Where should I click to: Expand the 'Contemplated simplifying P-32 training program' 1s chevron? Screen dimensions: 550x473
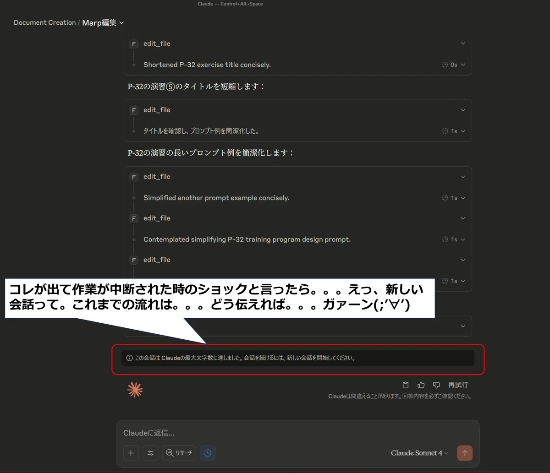pos(463,239)
